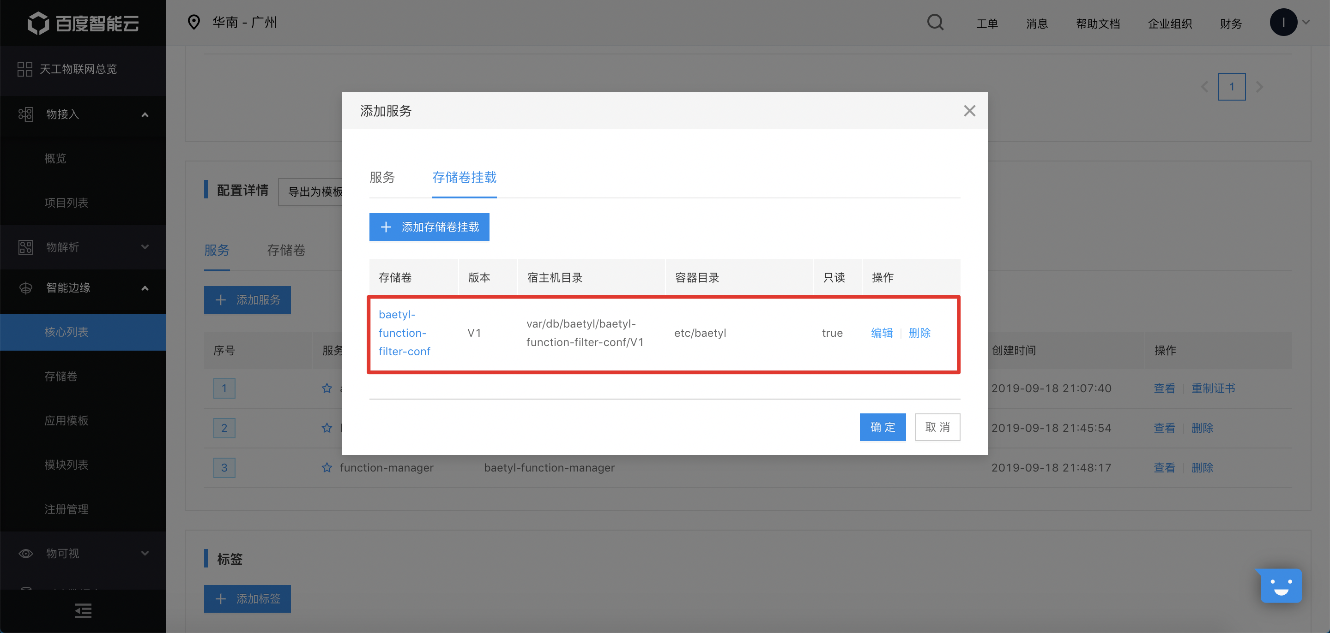
Task: Click the location pin icon
Action: (193, 22)
